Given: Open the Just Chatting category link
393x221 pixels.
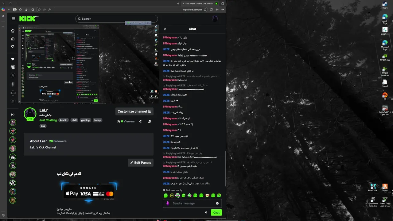Looking at the screenshot, I should tap(48, 120).
